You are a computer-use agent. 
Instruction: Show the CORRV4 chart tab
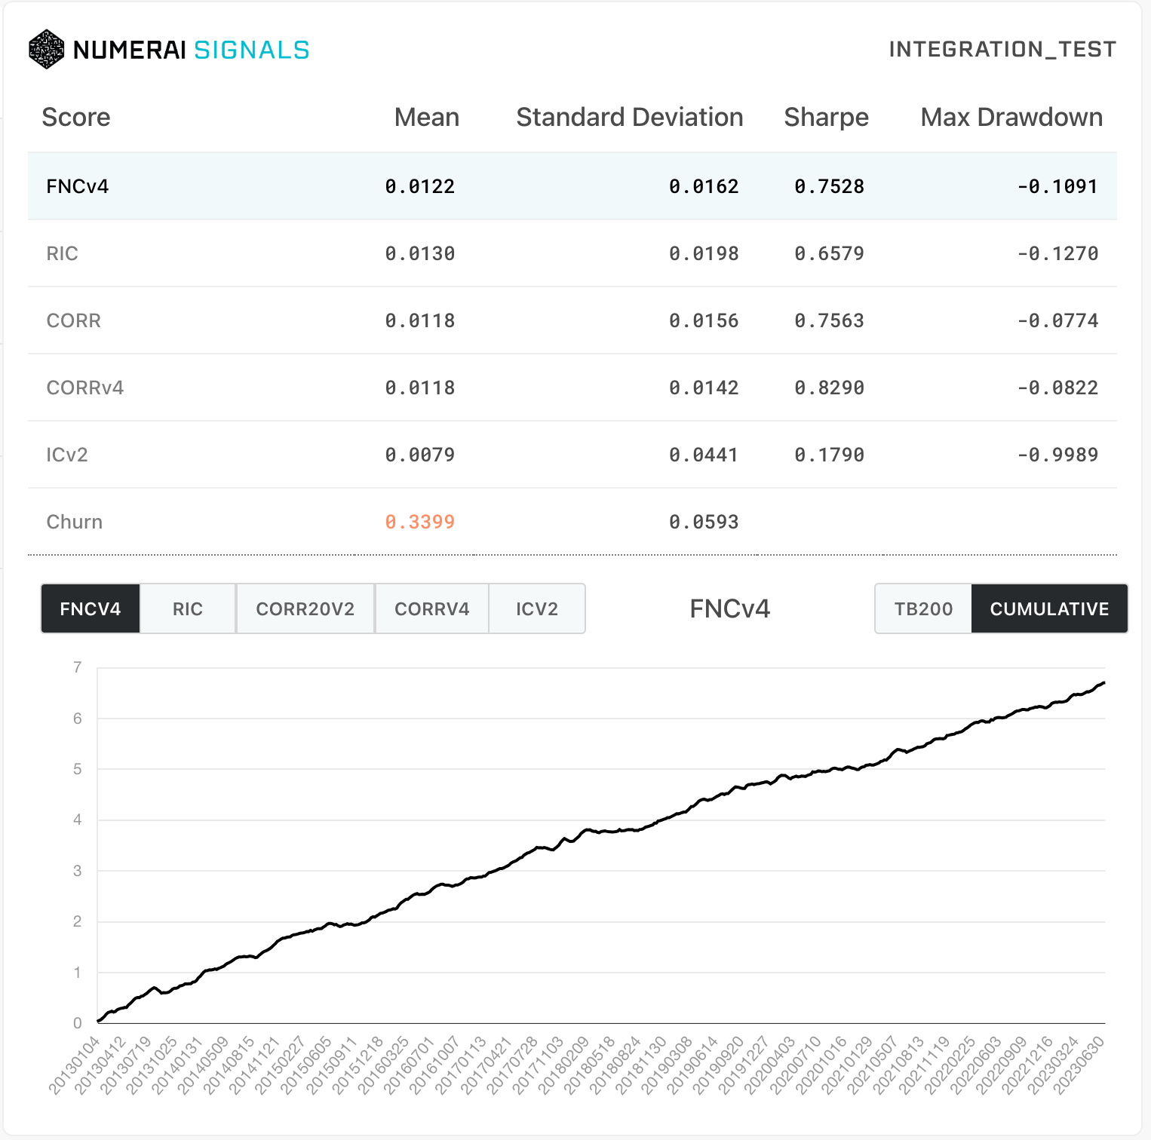click(x=432, y=608)
